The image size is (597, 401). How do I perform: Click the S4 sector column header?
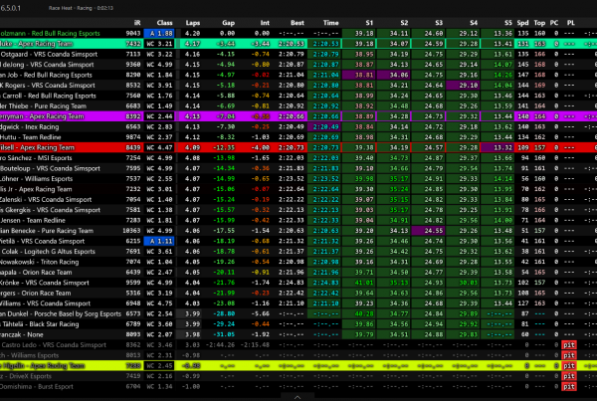[x=474, y=23]
